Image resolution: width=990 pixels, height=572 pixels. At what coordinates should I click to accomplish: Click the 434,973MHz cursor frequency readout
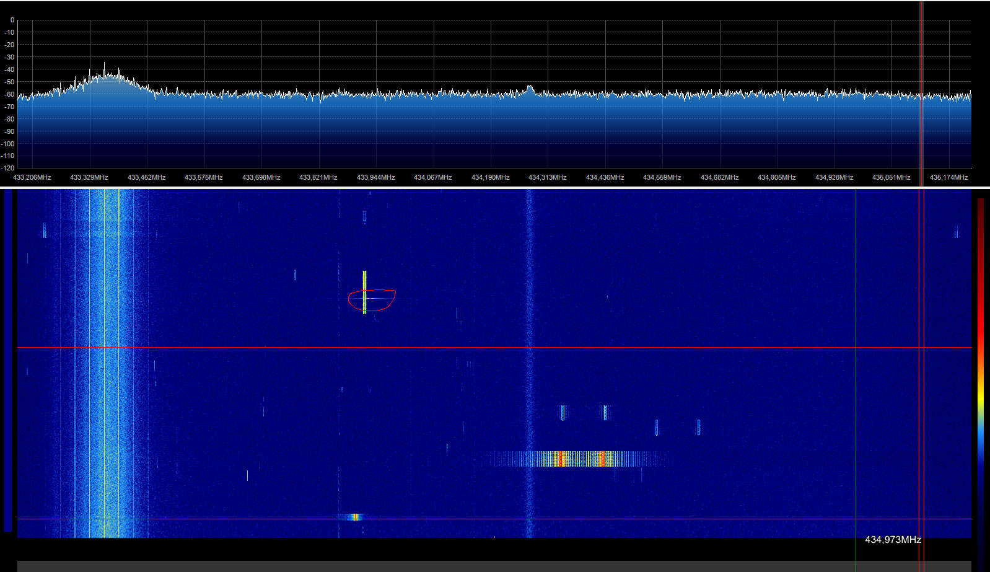[x=893, y=540]
